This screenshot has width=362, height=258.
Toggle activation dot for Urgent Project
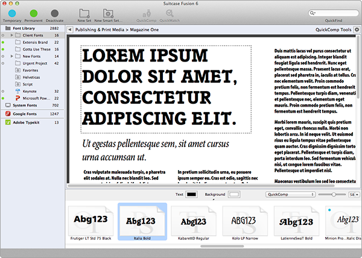[3, 63]
